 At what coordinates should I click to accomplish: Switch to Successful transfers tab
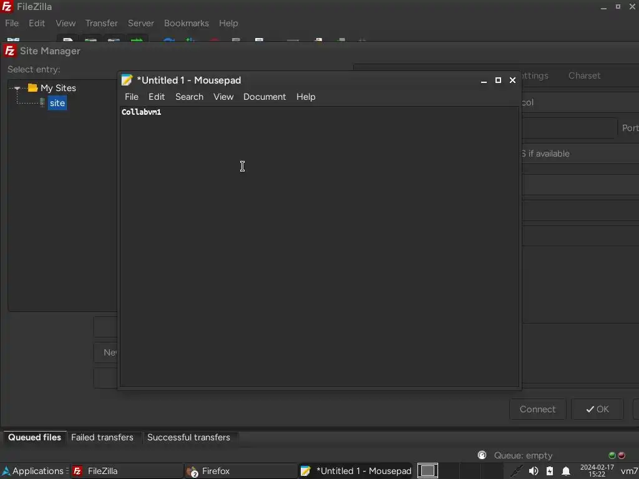[188, 437]
